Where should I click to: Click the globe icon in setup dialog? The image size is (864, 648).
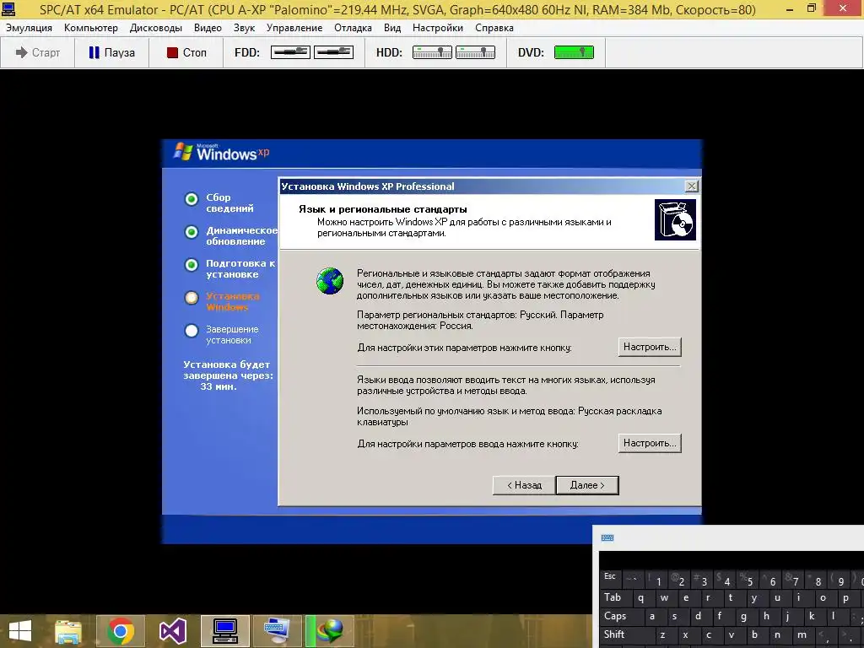(330, 281)
